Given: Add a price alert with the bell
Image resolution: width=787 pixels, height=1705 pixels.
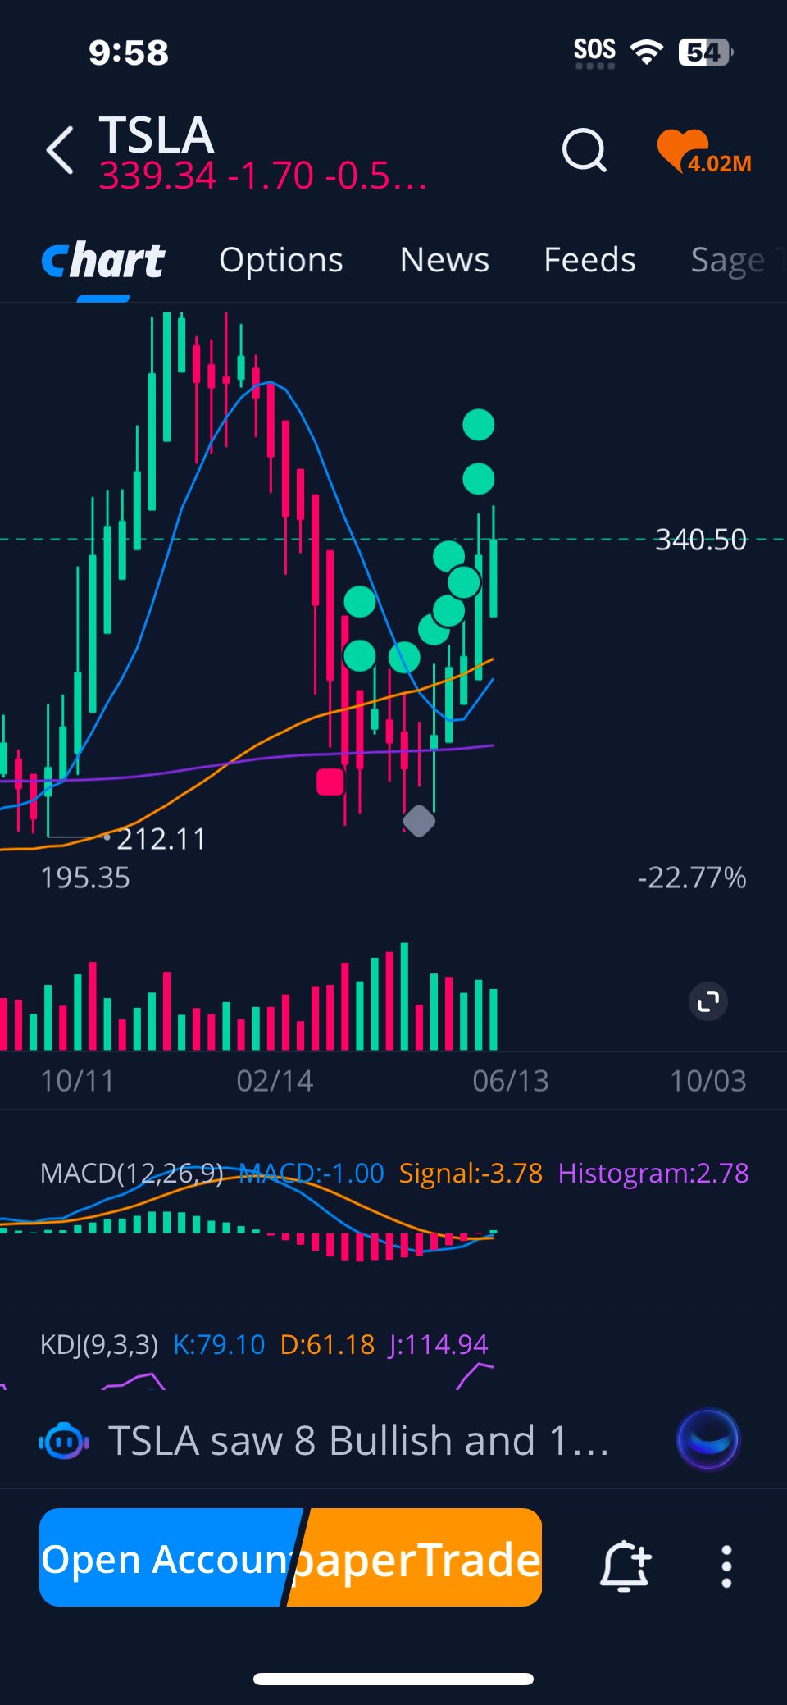Looking at the screenshot, I should pos(626,1565).
